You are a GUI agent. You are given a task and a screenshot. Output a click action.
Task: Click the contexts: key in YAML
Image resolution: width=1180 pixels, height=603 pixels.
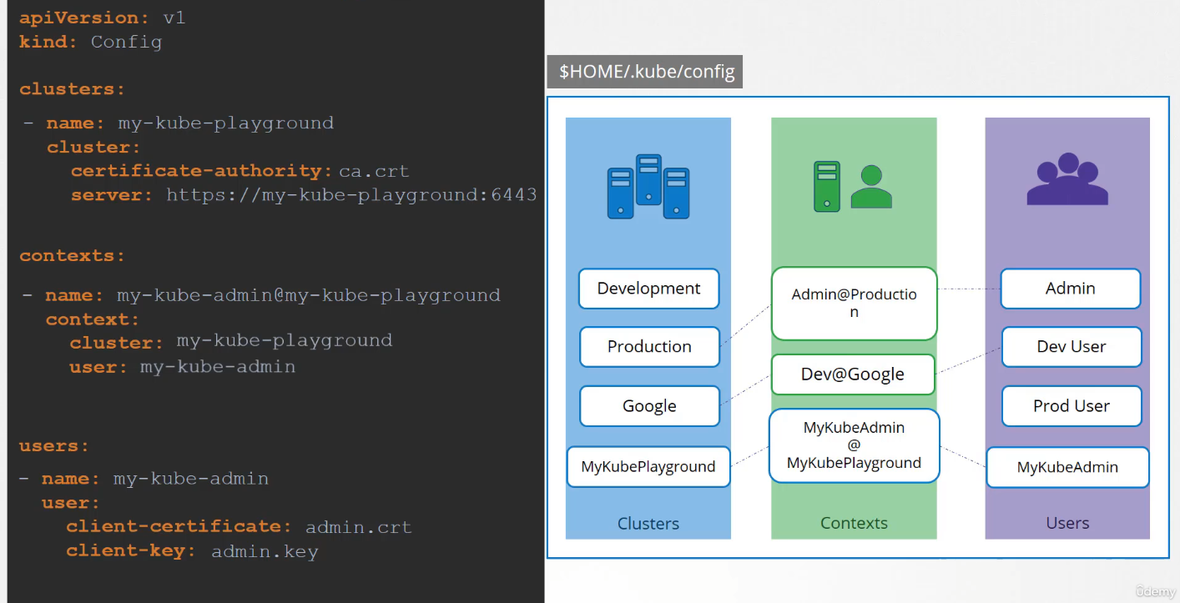72,256
